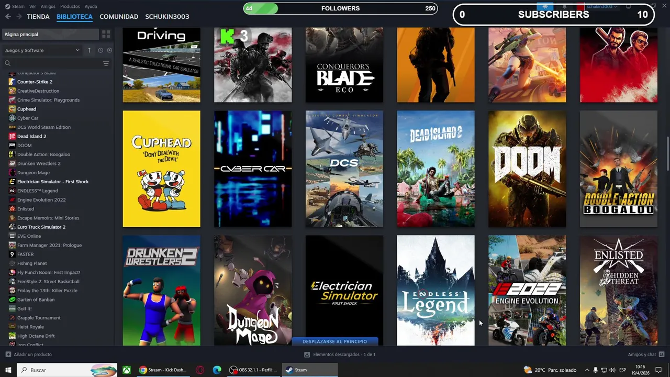
Task: Click the Heist Royale list icon
Action: click(12, 327)
